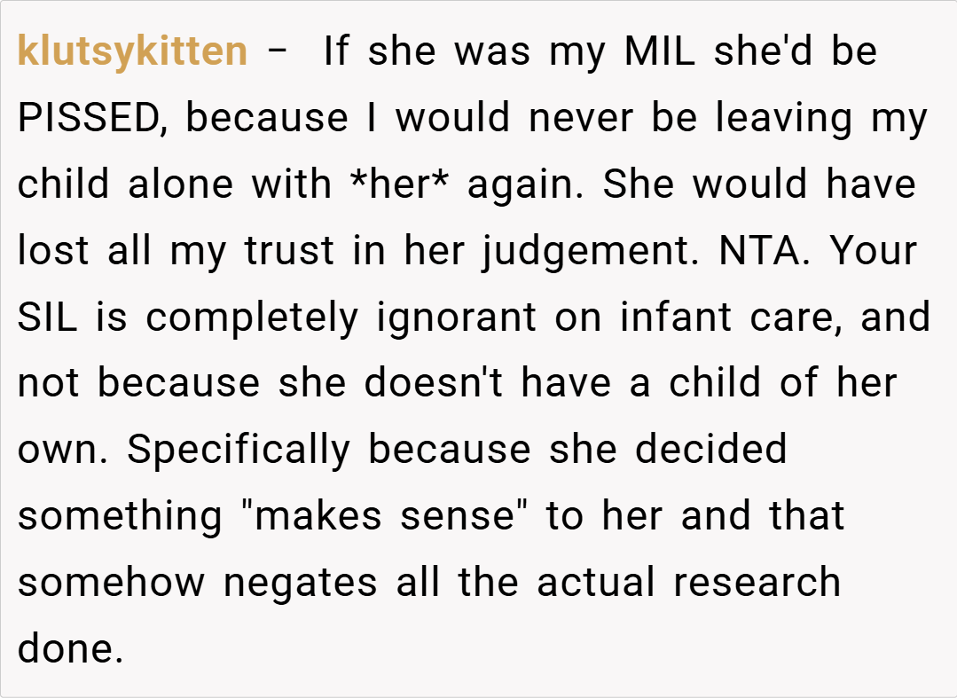Click the word PISSED in the comment
957x698 pixels.
coord(89,118)
